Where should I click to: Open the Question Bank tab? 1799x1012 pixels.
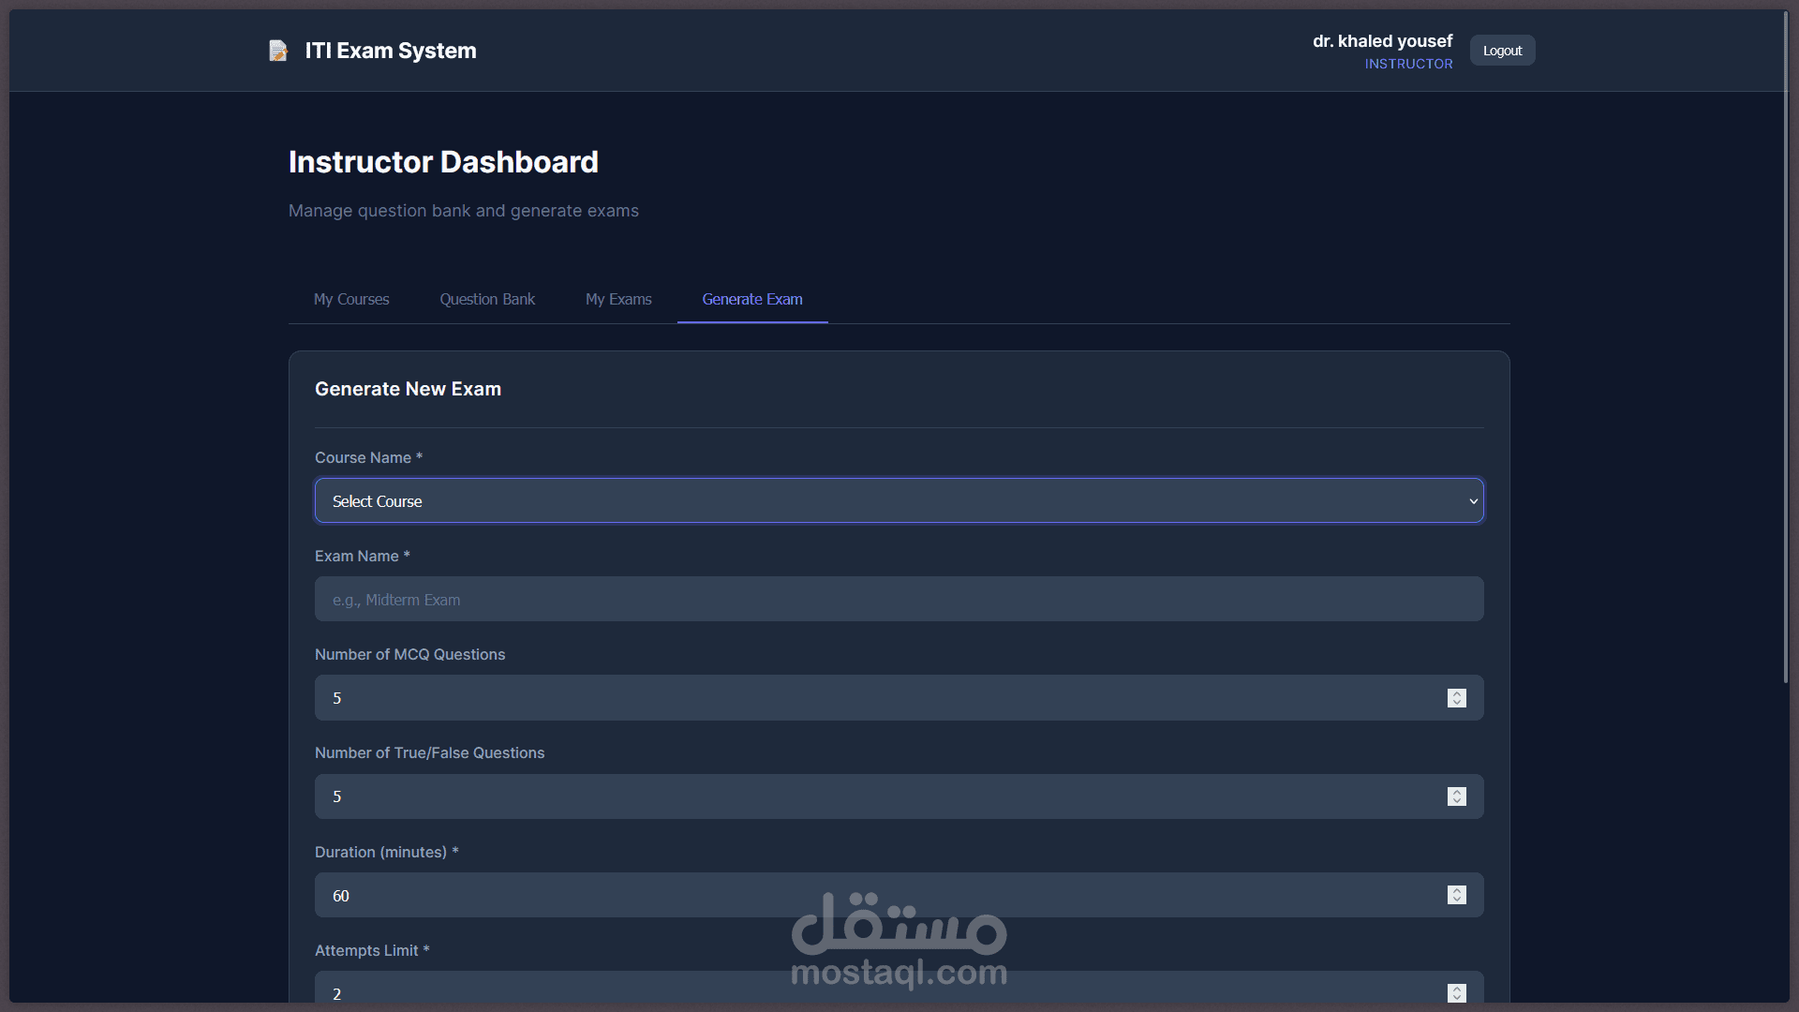(487, 299)
